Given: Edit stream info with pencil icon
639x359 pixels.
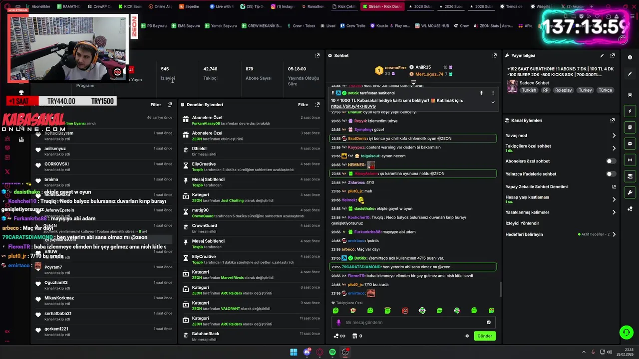Looking at the screenshot, I should pyautogui.click(x=602, y=56).
